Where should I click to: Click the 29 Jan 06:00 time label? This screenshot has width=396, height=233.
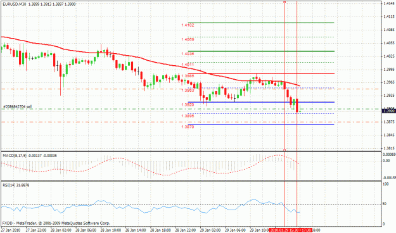[x=235, y=230]
